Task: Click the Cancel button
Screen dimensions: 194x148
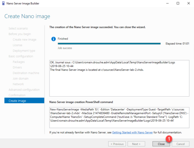Action: click(x=181, y=144)
